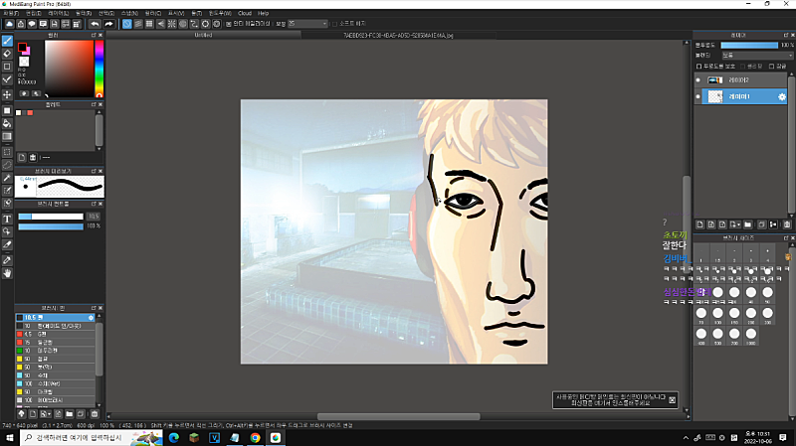Select the Hand pan tool

tap(7, 272)
